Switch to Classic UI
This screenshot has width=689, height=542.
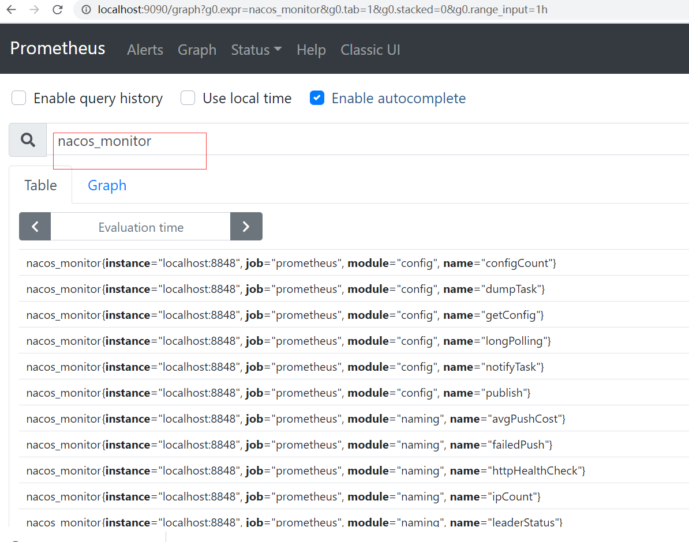tap(370, 50)
